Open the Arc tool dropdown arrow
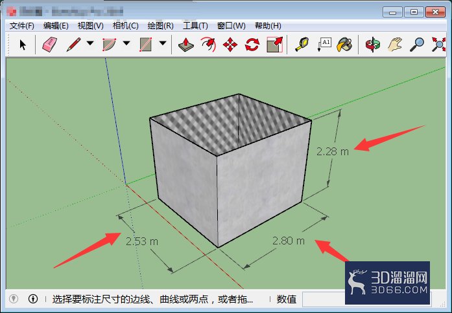Image resolution: width=452 pixels, height=313 pixels. click(x=126, y=43)
